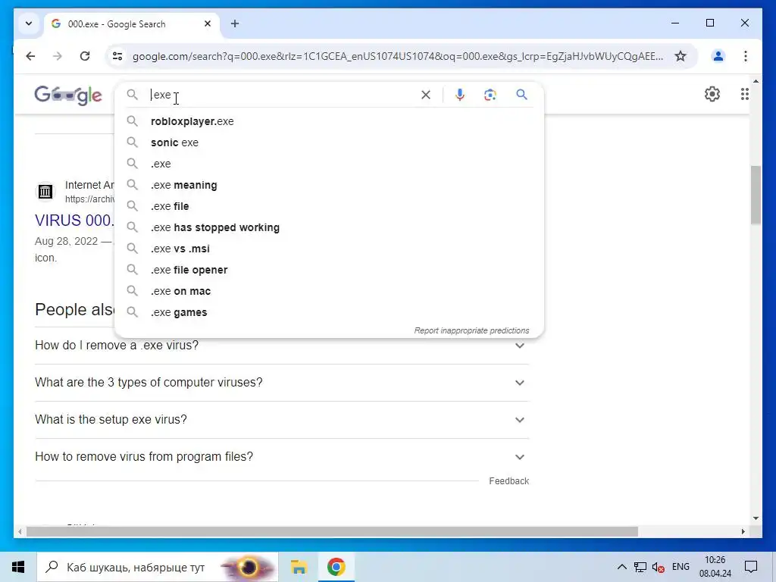Viewport: 776px width, 582px height.
Task: View site information icon in address bar
Action: tap(117, 56)
